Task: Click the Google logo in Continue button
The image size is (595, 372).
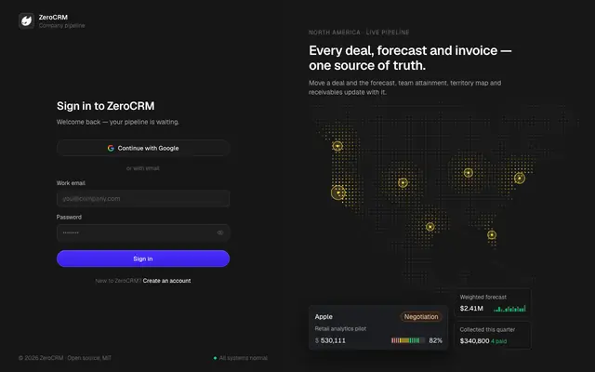Action: [x=111, y=148]
